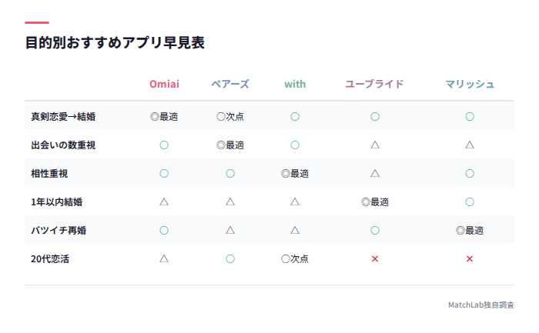Click the row label 相性重視
The width and height of the screenshot is (539, 333).
(49, 174)
